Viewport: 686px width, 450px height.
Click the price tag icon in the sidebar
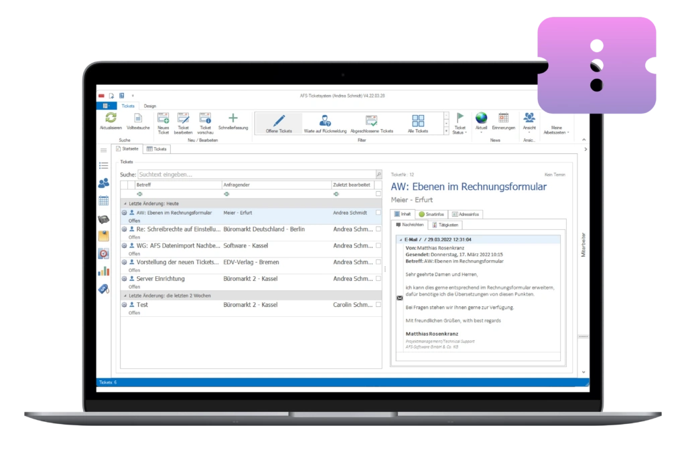pyautogui.click(x=104, y=289)
